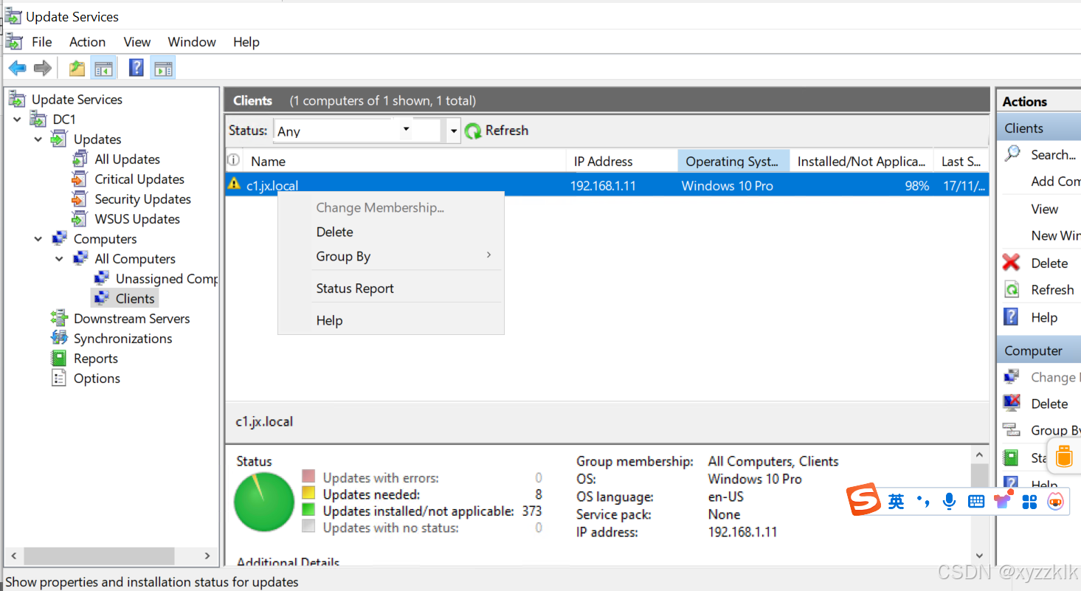Collapse the Updates tree node
This screenshot has height=591, width=1081.
tap(38, 139)
